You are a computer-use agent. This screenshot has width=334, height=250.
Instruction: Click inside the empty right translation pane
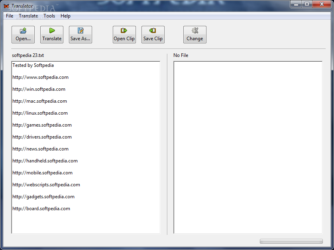(248, 147)
